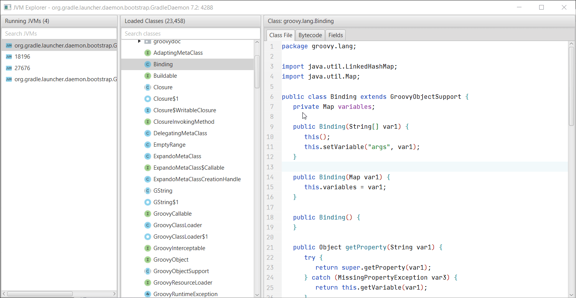Click the LinkedHashMap import line
Screen dimensions: 576x298
pos(340,67)
